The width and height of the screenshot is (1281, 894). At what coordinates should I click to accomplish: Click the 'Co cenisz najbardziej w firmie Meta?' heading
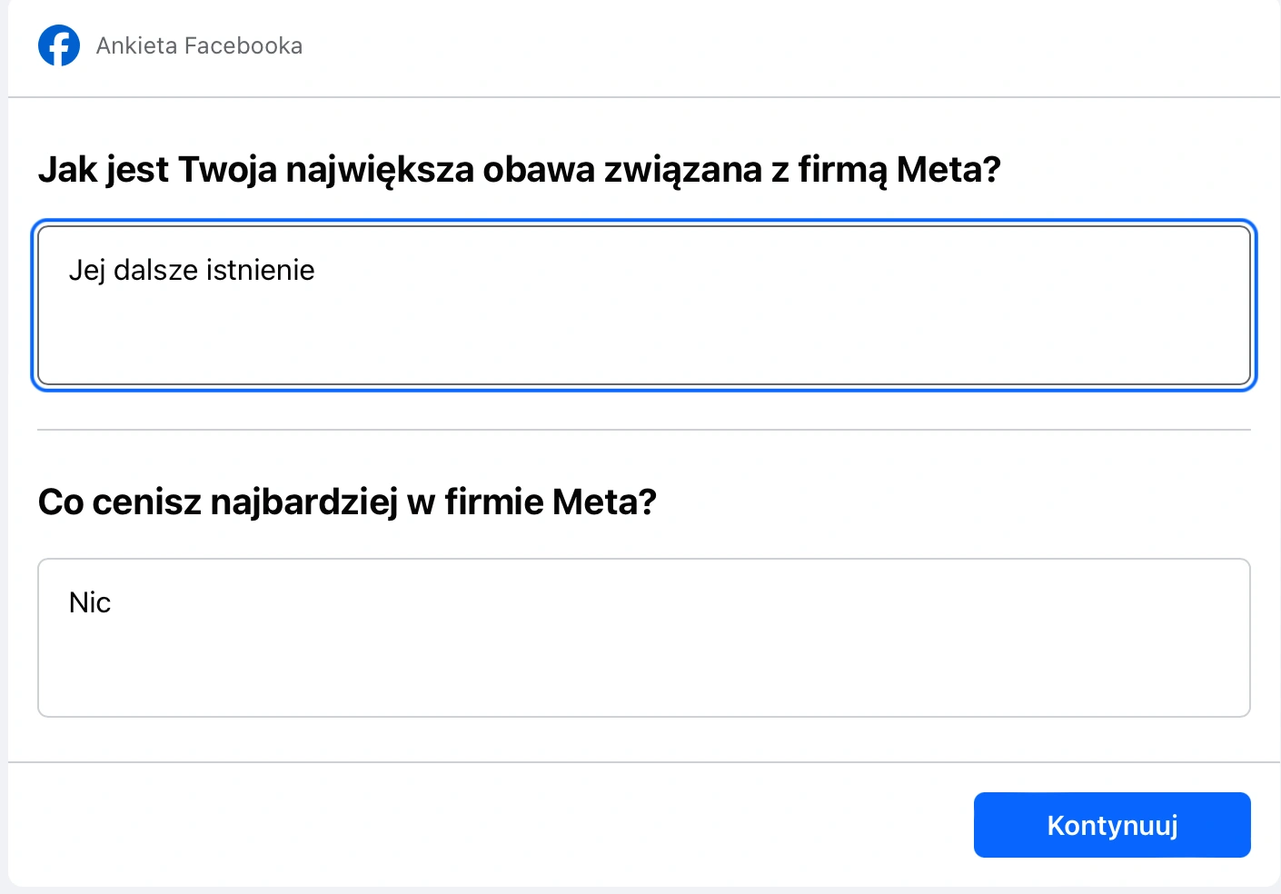[347, 502]
